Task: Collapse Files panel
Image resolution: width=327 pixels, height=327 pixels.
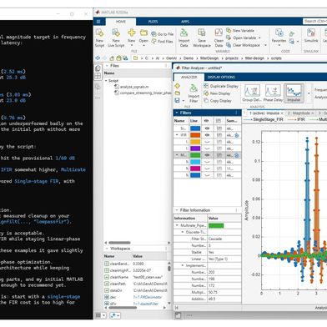Action: [107, 66]
